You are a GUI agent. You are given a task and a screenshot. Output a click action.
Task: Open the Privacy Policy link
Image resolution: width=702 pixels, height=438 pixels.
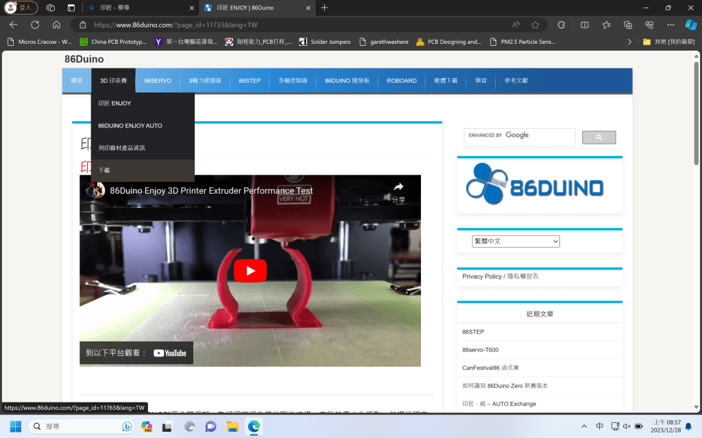pyautogui.click(x=482, y=276)
